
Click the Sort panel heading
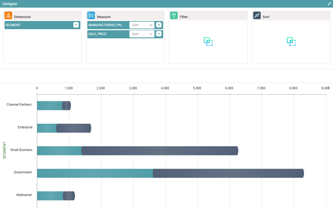[x=266, y=17]
